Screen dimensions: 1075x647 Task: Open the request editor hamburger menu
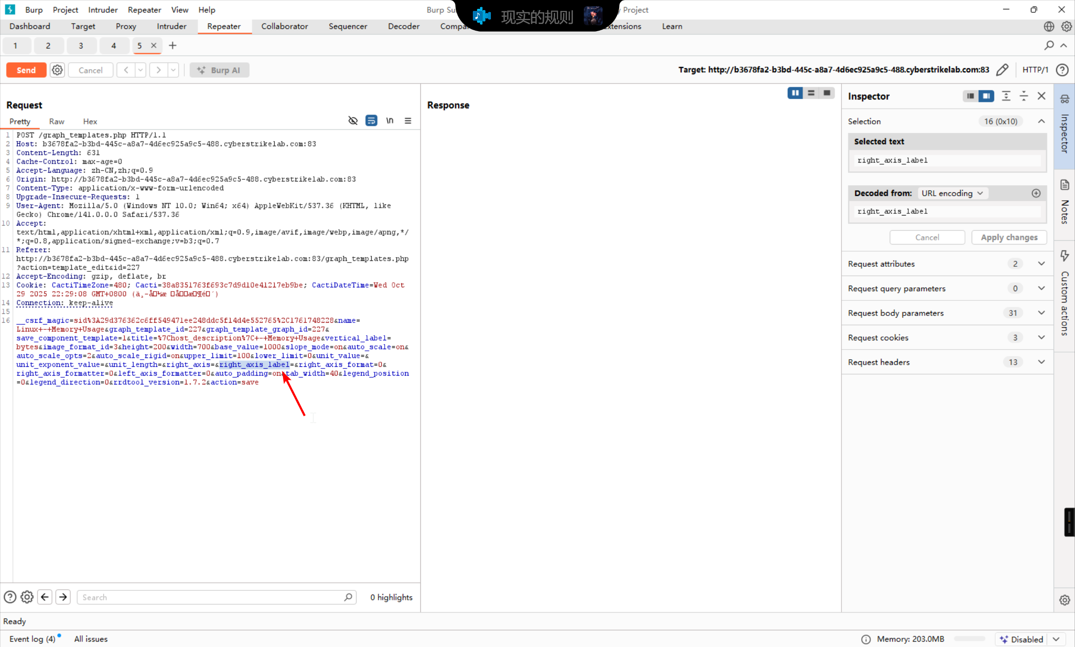pyautogui.click(x=408, y=121)
